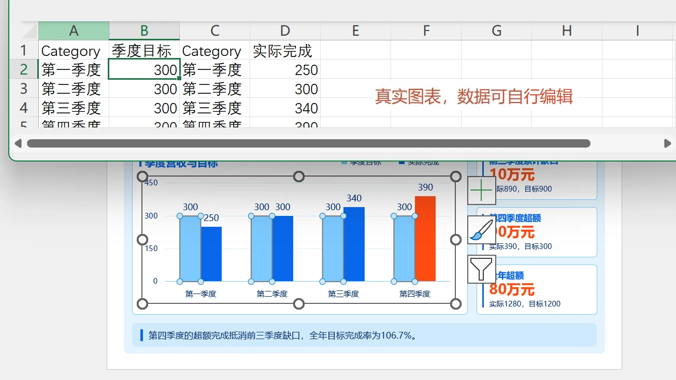The width and height of the screenshot is (676, 380).
Task: Click left arrow of spreadsheet scrollbar
Action: point(18,143)
